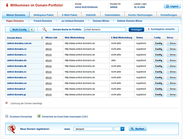Click the red user icon beside Willkommen

click(x=7, y=5)
